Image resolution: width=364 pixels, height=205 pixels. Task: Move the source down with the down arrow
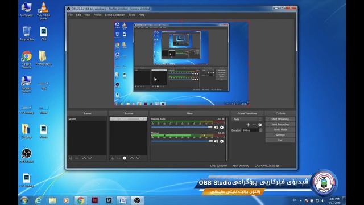coord(138,158)
